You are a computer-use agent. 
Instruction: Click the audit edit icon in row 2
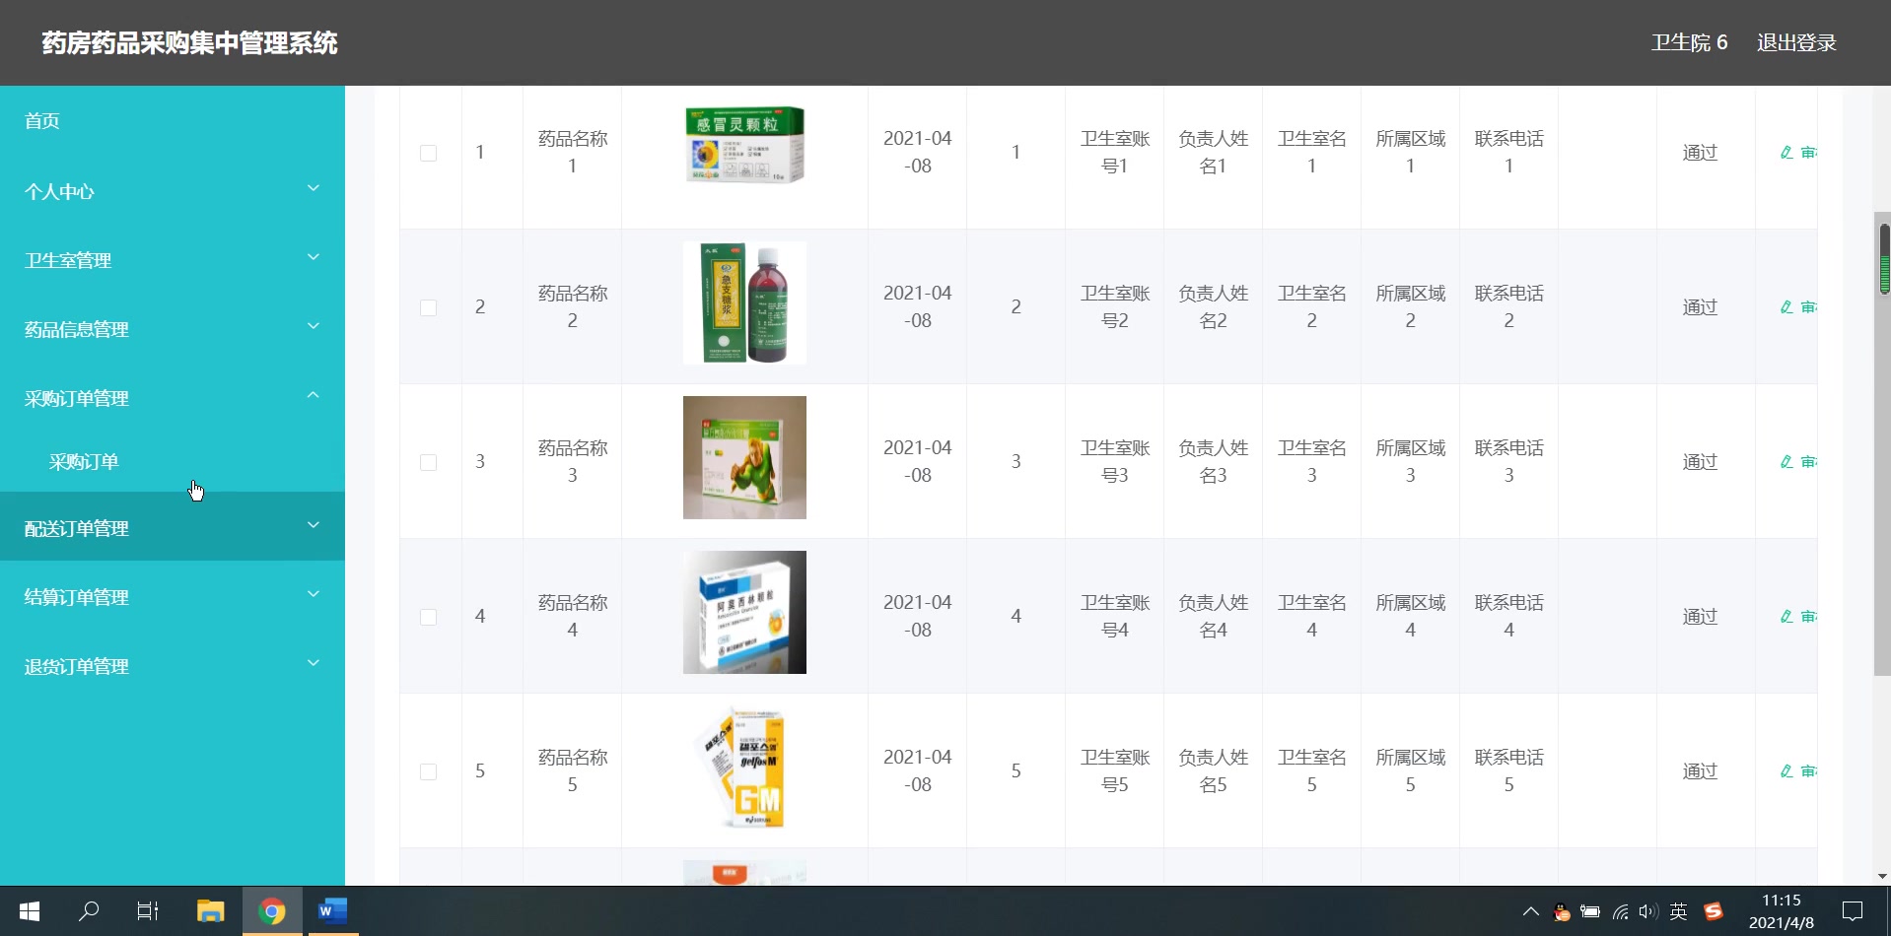coord(1786,307)
